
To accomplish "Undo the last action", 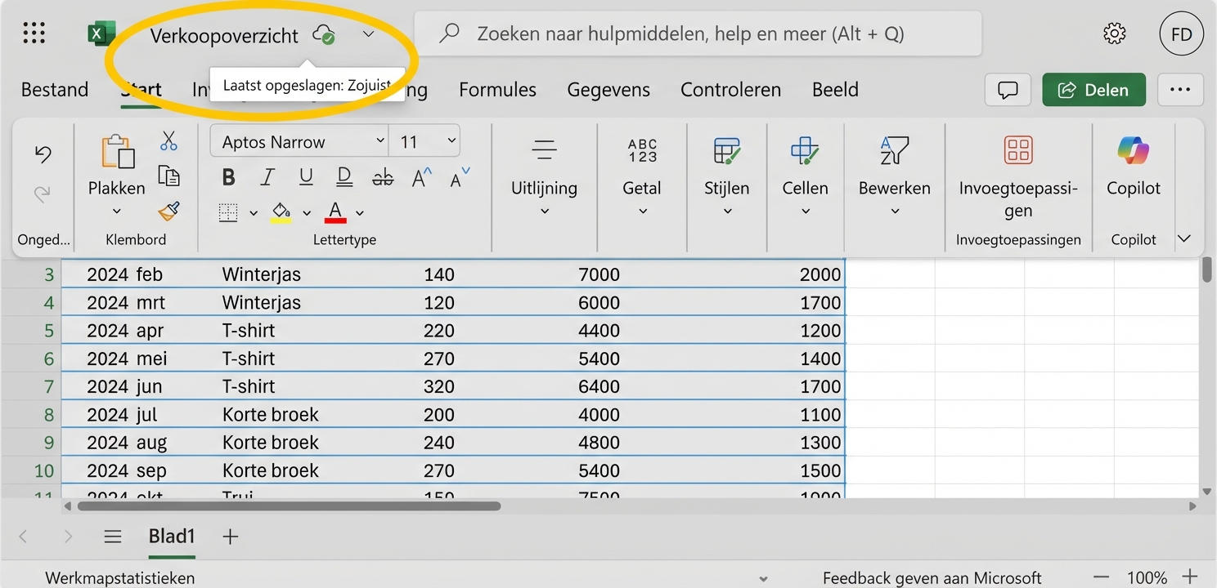I will pyautogui.click(x=42, y=154).
